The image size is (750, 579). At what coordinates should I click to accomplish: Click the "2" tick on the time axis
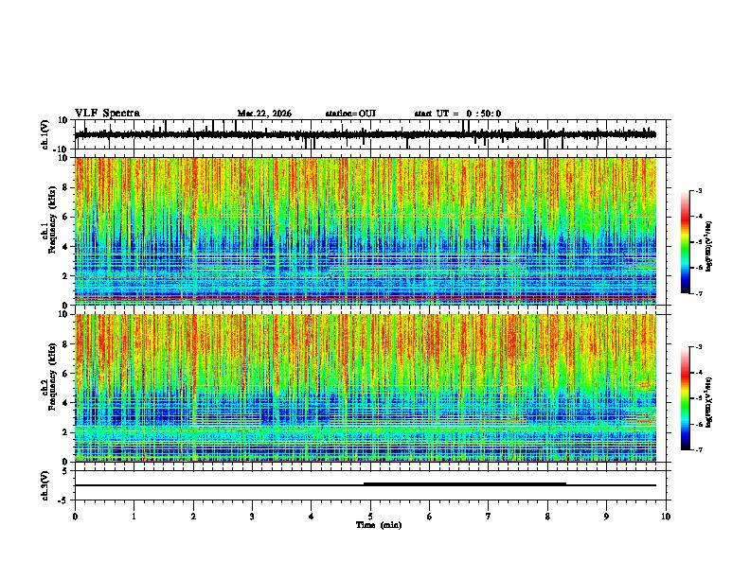click(193, 517)
